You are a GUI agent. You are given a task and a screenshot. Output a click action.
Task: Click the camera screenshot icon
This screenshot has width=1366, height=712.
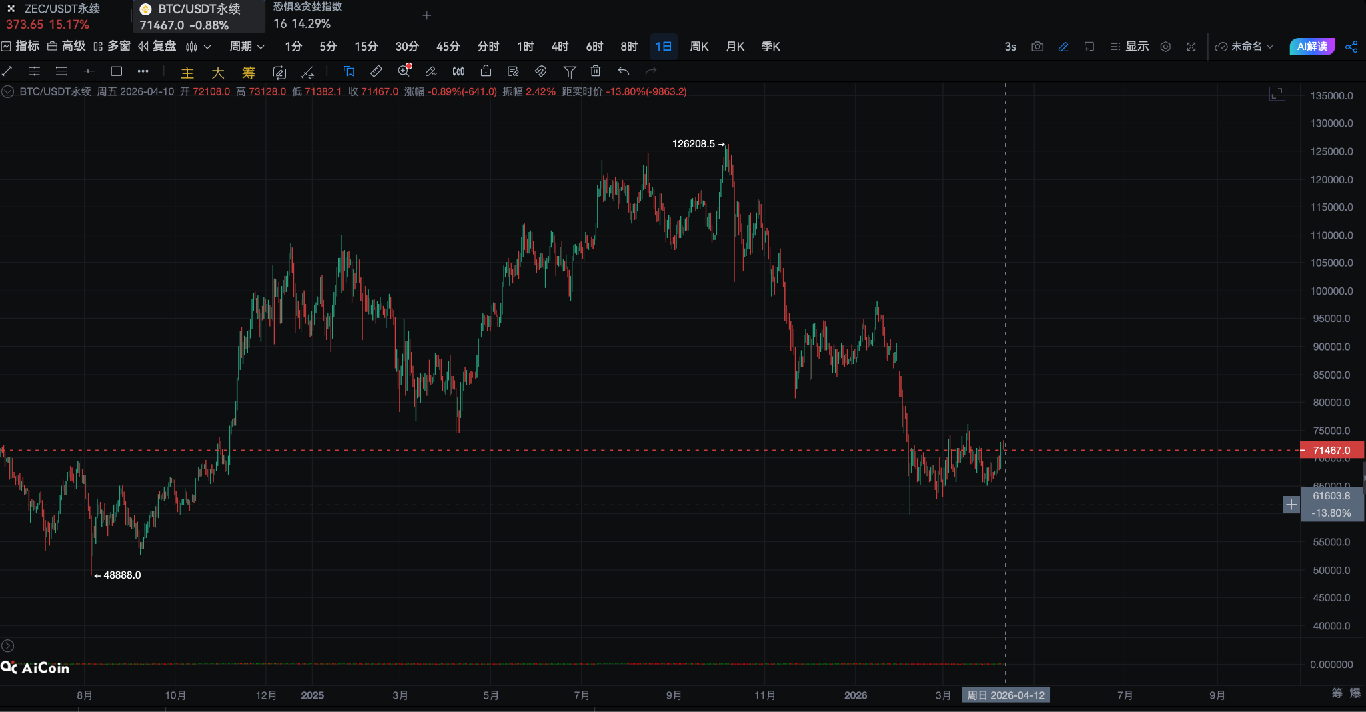1037,47
